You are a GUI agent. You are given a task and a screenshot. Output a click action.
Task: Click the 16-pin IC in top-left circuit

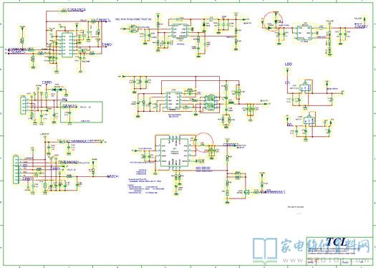tap(67, 45)
